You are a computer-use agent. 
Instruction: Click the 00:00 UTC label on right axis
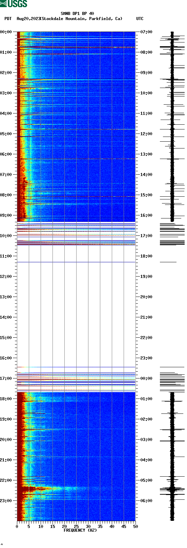(146, 378)
